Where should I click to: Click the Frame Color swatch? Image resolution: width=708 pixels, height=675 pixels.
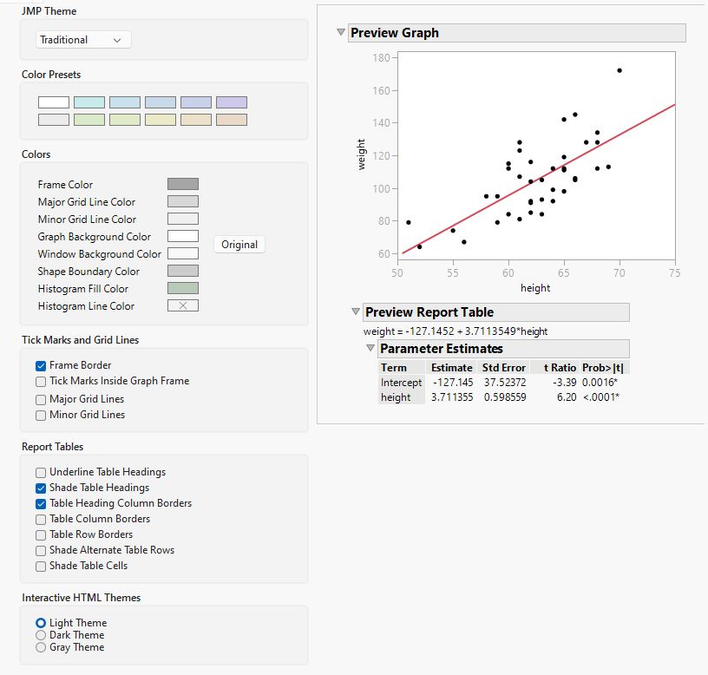click(182, 184)
